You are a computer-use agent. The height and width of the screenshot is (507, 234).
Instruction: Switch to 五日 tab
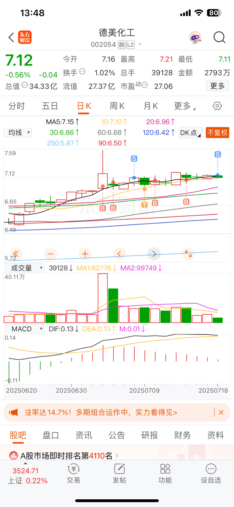[x=50, y=106]
